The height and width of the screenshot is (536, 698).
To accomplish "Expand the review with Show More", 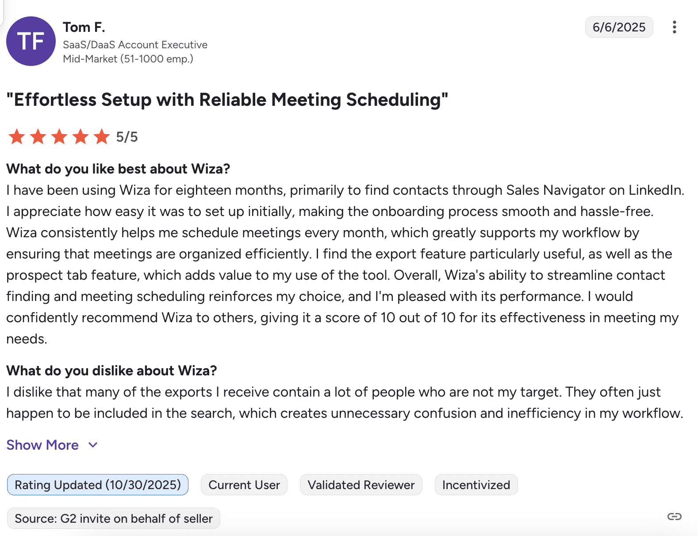I will click(x=42, y=445).
